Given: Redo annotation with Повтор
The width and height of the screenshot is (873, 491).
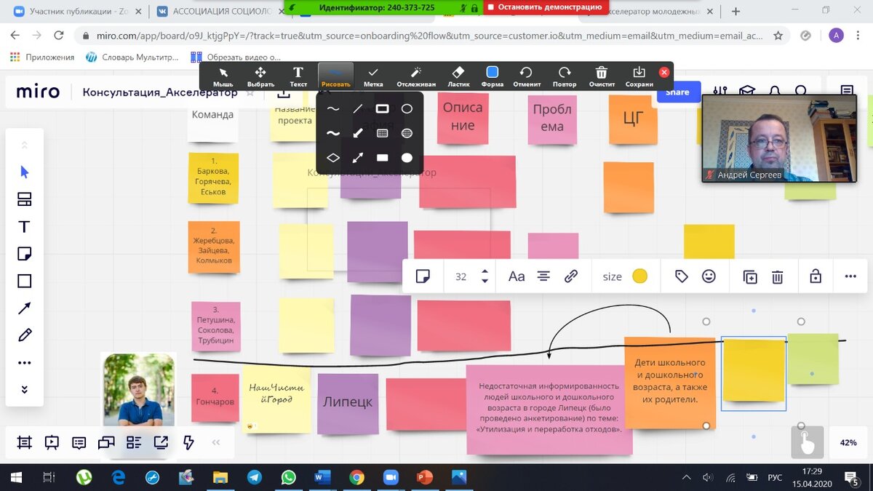Looking at the screenshot, I should (x=565, y=76).
